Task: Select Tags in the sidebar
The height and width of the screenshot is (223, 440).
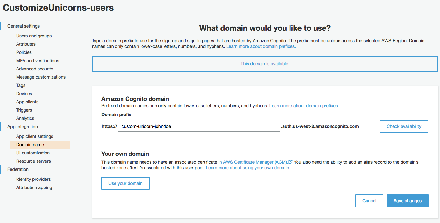Action: 21,85
